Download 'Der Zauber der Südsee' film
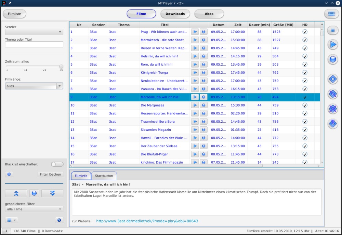The width and height of the screenshot is (342, 235). [203, 146]
